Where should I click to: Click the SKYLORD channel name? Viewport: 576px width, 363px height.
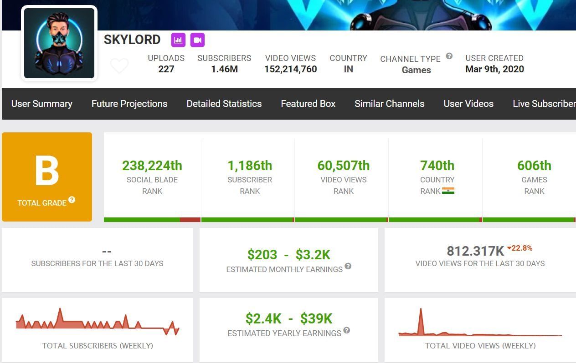click(x=132, y=40)
